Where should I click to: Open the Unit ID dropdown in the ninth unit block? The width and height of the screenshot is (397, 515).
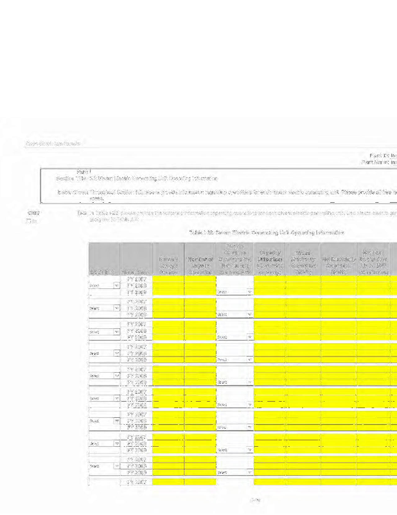pos(104,465)
